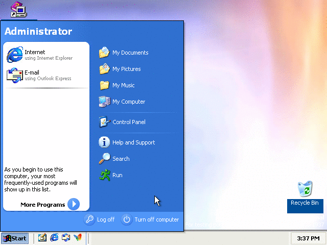Click the 'using Internet Explorer' subtitle
The image size is (327, 245).
(49, 58)
